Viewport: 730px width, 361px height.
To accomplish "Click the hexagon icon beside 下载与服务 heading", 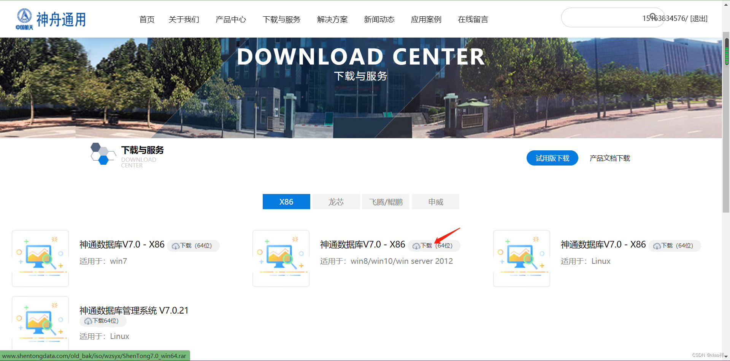I will (103, 154).
